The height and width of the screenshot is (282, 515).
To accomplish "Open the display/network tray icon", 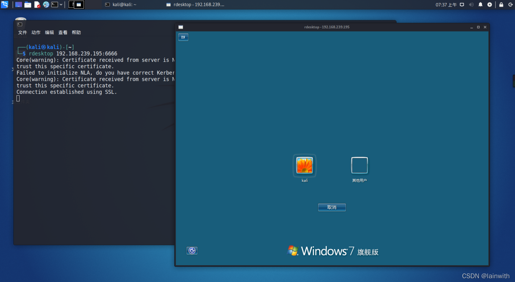I will click(x=462, y=5).
